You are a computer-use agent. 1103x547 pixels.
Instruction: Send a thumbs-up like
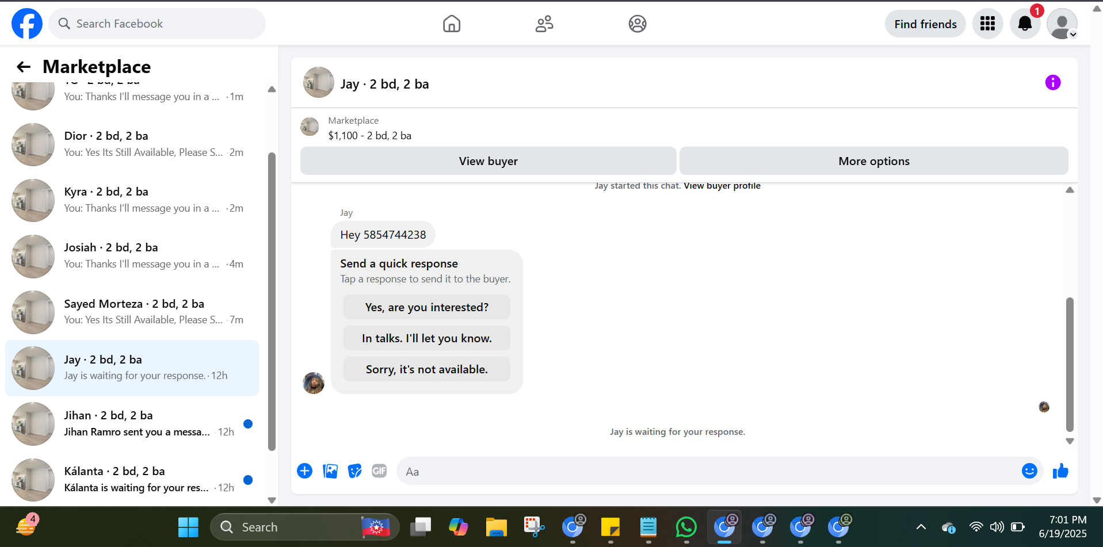(1060, 471)
